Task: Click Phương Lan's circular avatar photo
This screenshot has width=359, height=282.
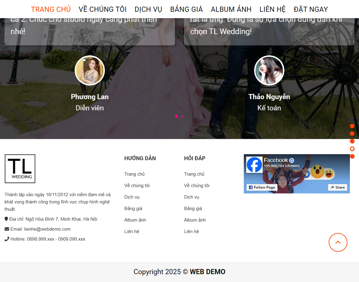Action: point(89,70)
